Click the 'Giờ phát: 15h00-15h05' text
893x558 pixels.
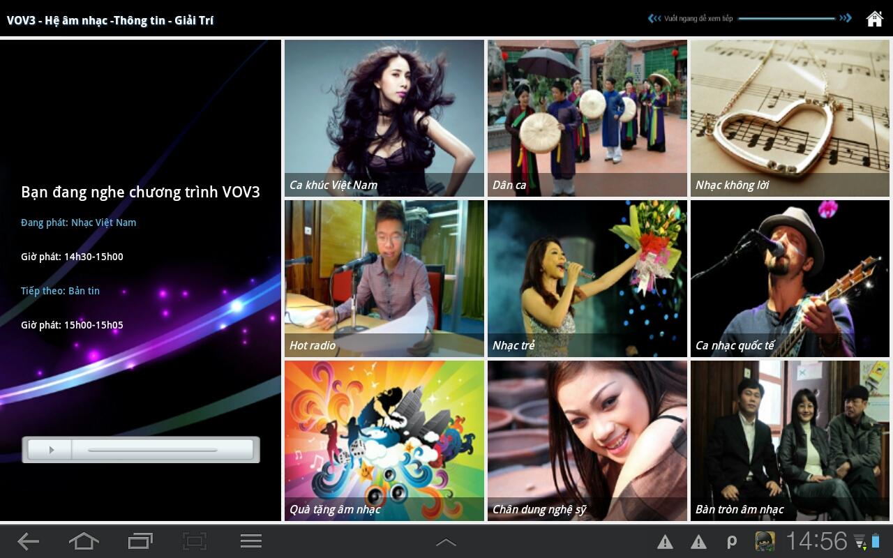tap(72, 325)
